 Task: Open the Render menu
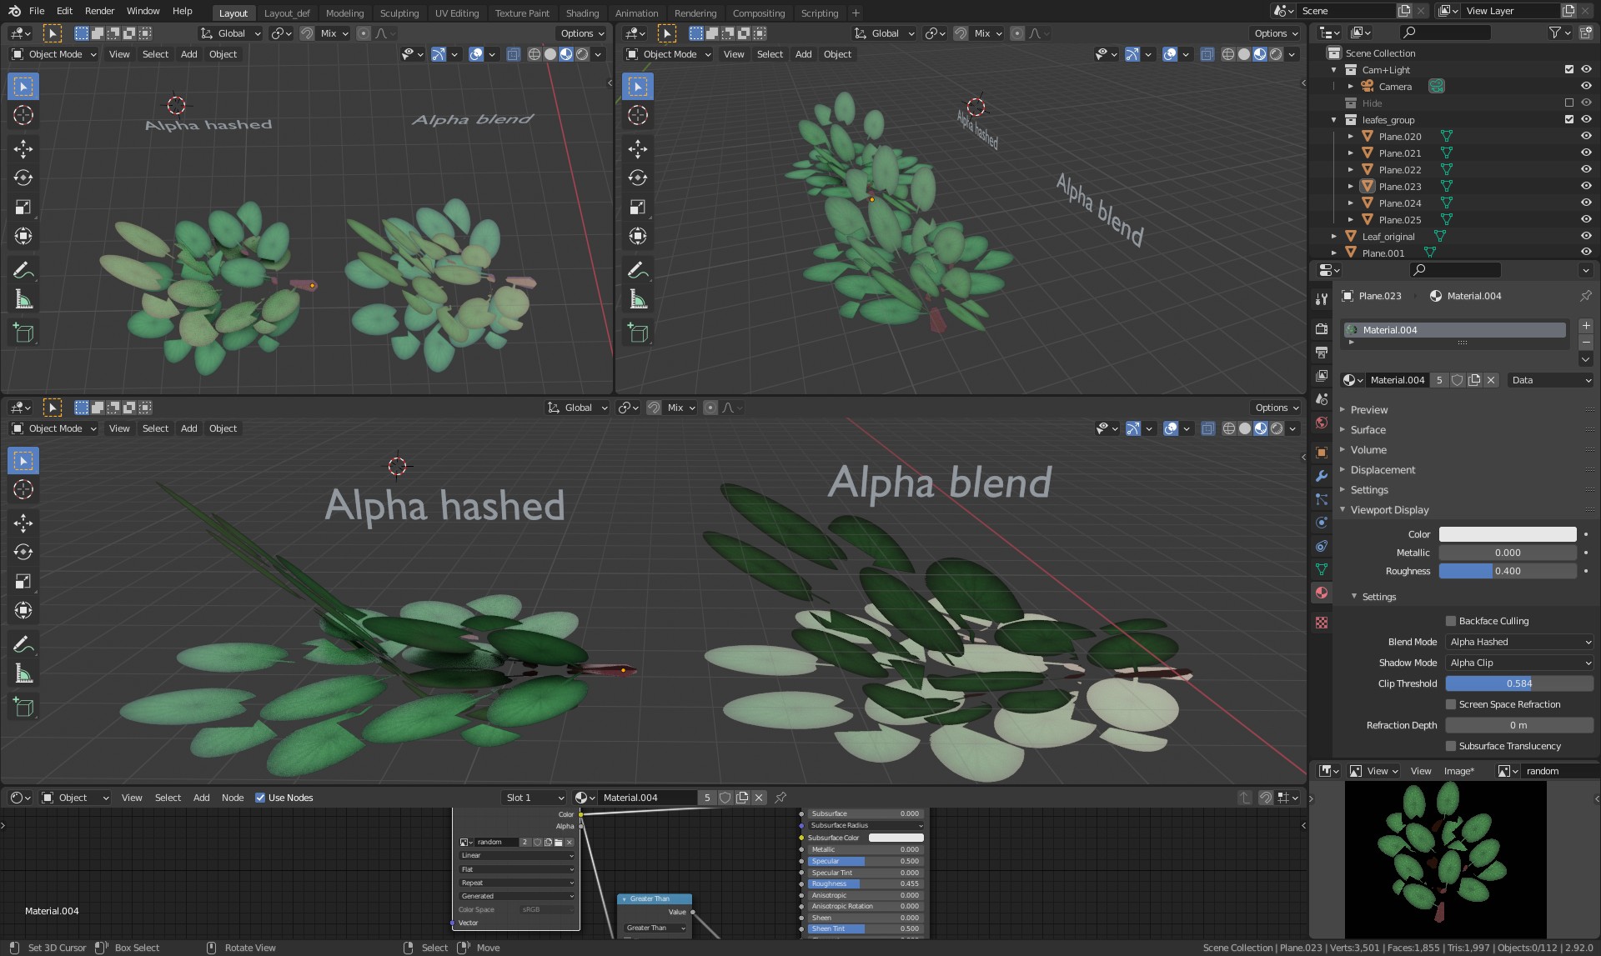click(99, 11)
